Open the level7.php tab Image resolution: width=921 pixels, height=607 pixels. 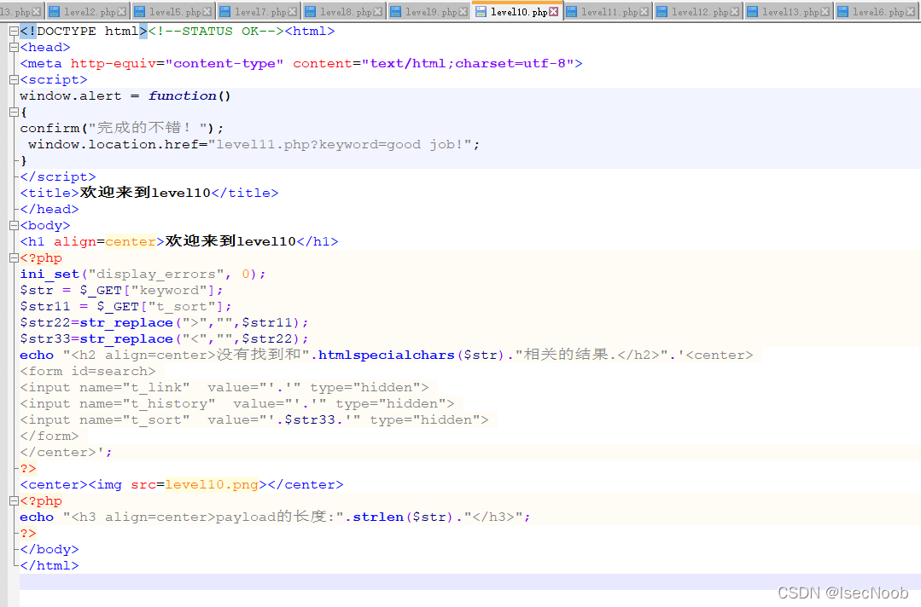coord(260,12)
